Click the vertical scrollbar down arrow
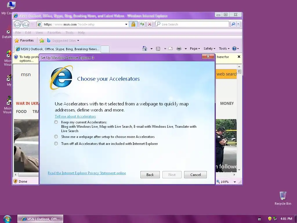 (x=239, y=170)
